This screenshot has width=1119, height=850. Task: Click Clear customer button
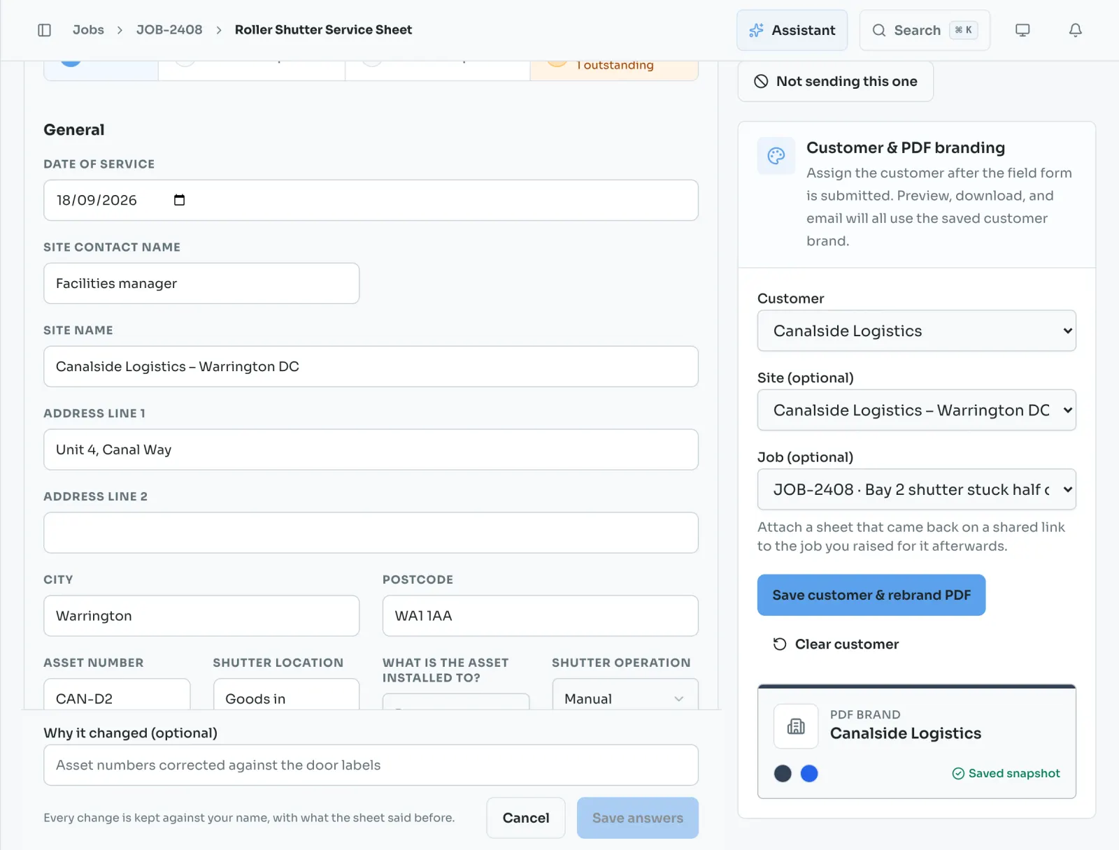coord(836,644)
